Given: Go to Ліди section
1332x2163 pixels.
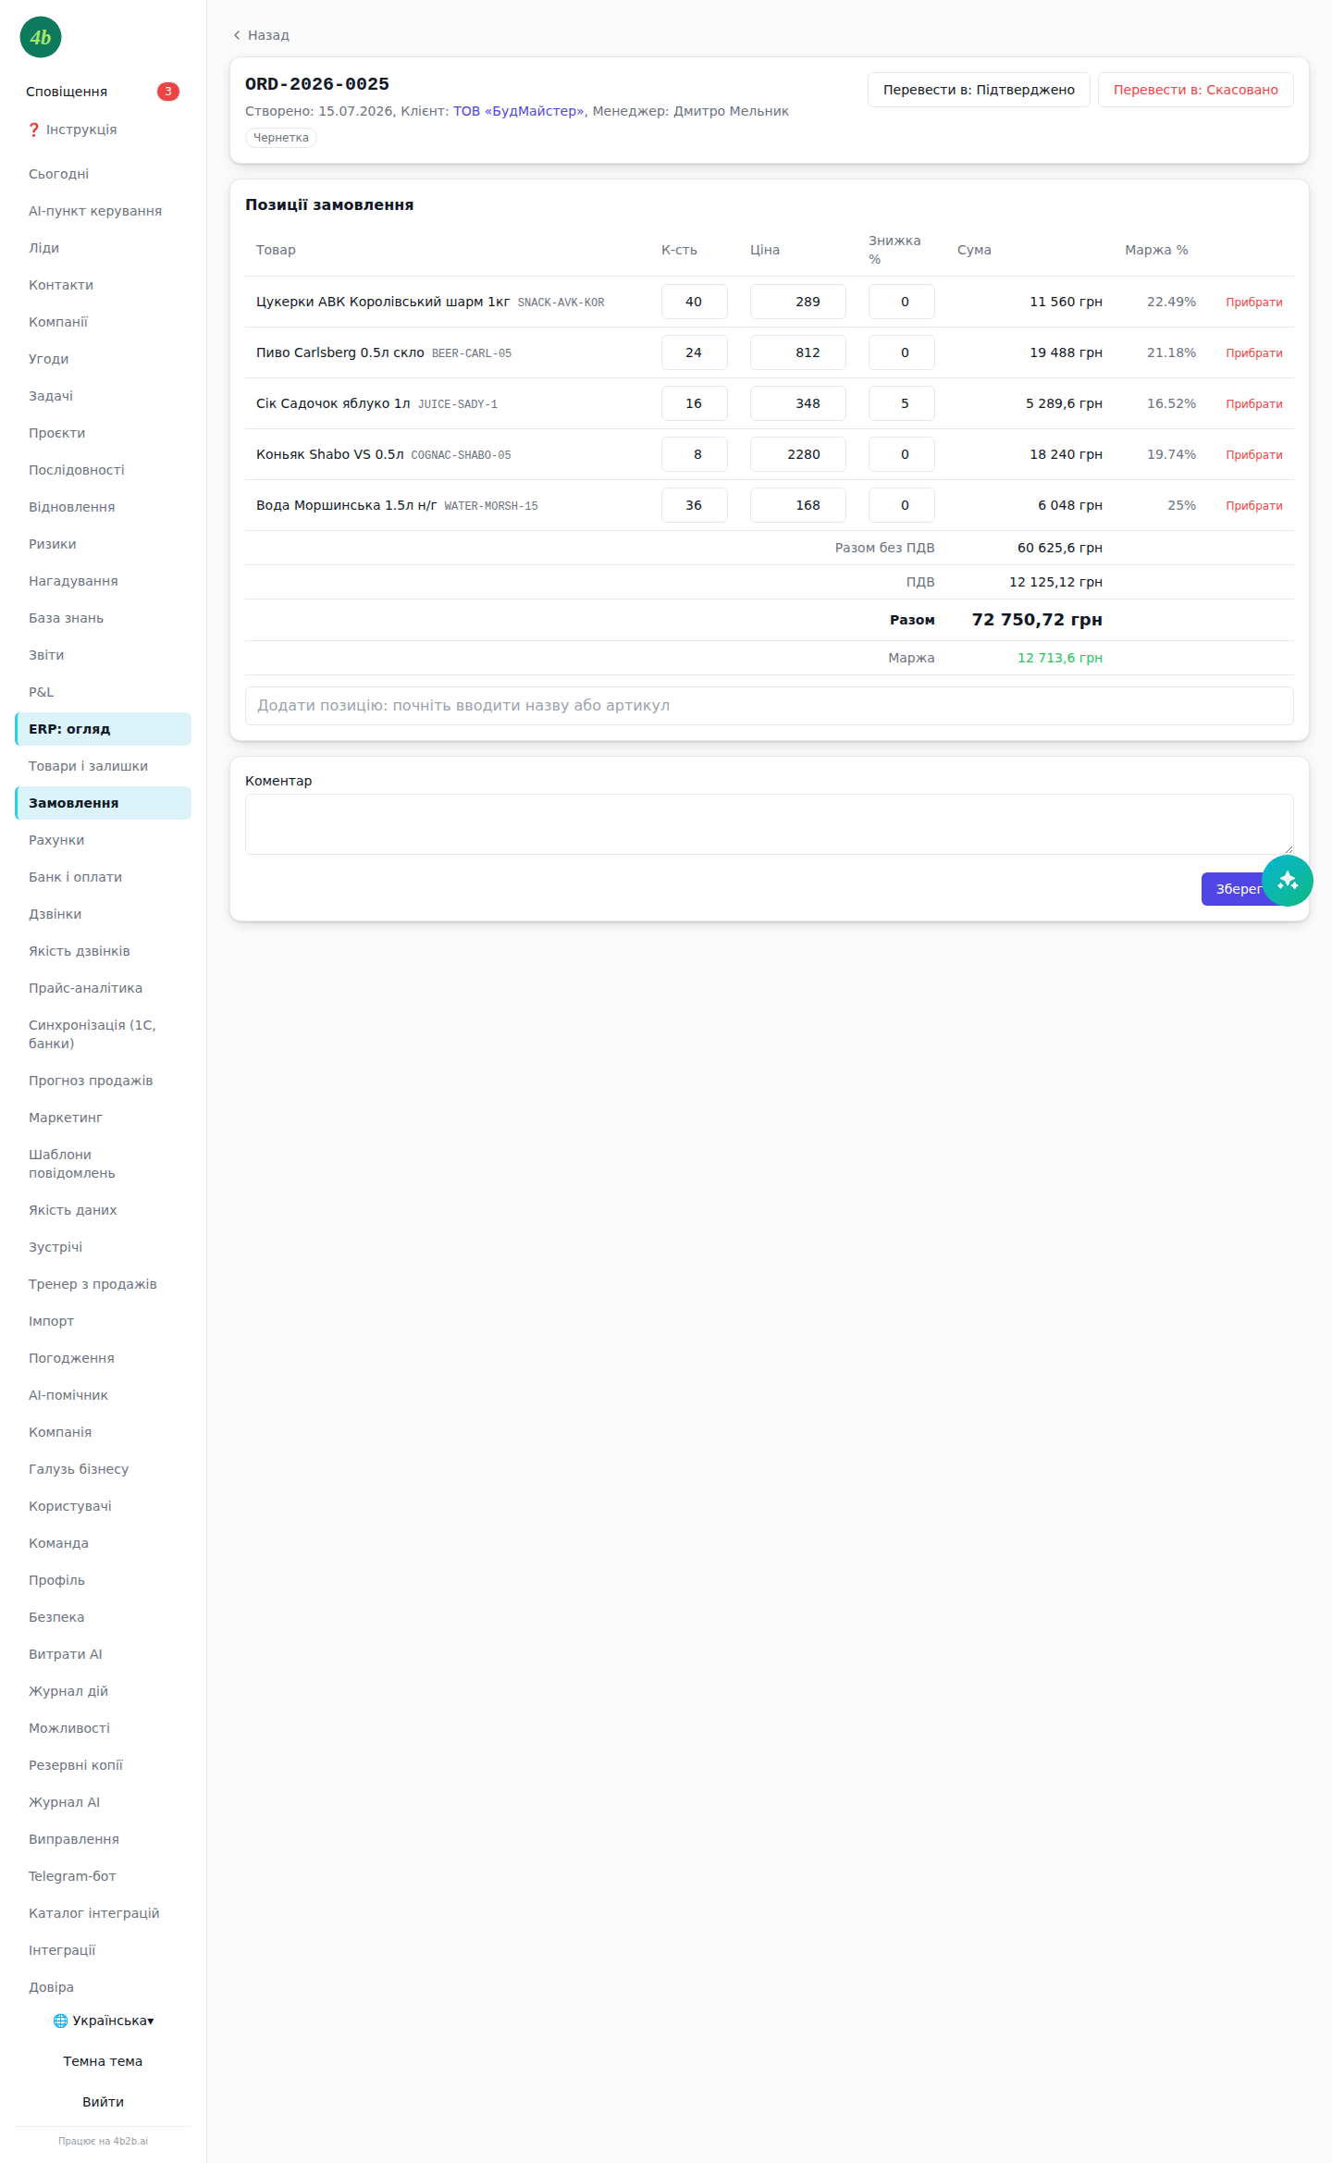Looking at the screenshot, I should [x=103, y=248].
